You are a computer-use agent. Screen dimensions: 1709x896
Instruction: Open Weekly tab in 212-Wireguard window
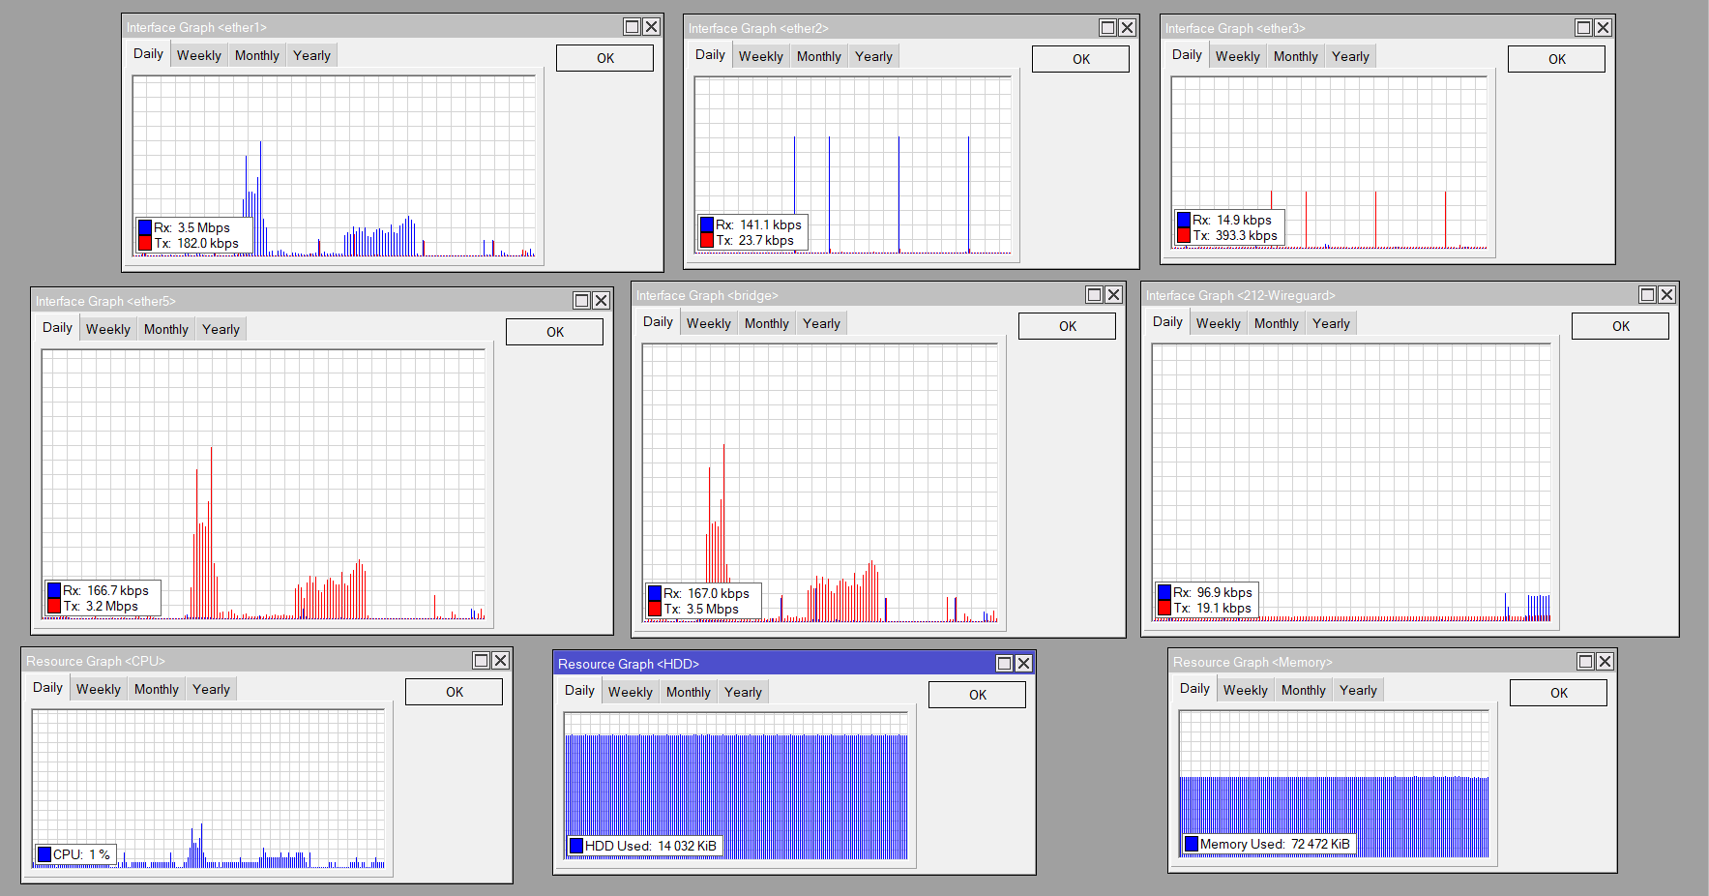1219,323
